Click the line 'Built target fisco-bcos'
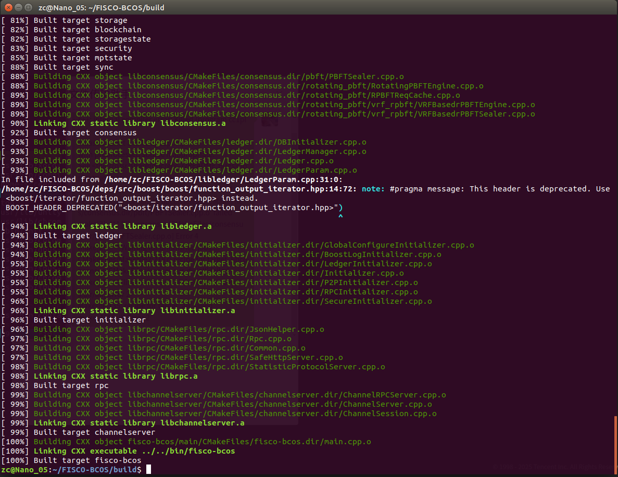The image size is (618, 477). click(71, 461)
